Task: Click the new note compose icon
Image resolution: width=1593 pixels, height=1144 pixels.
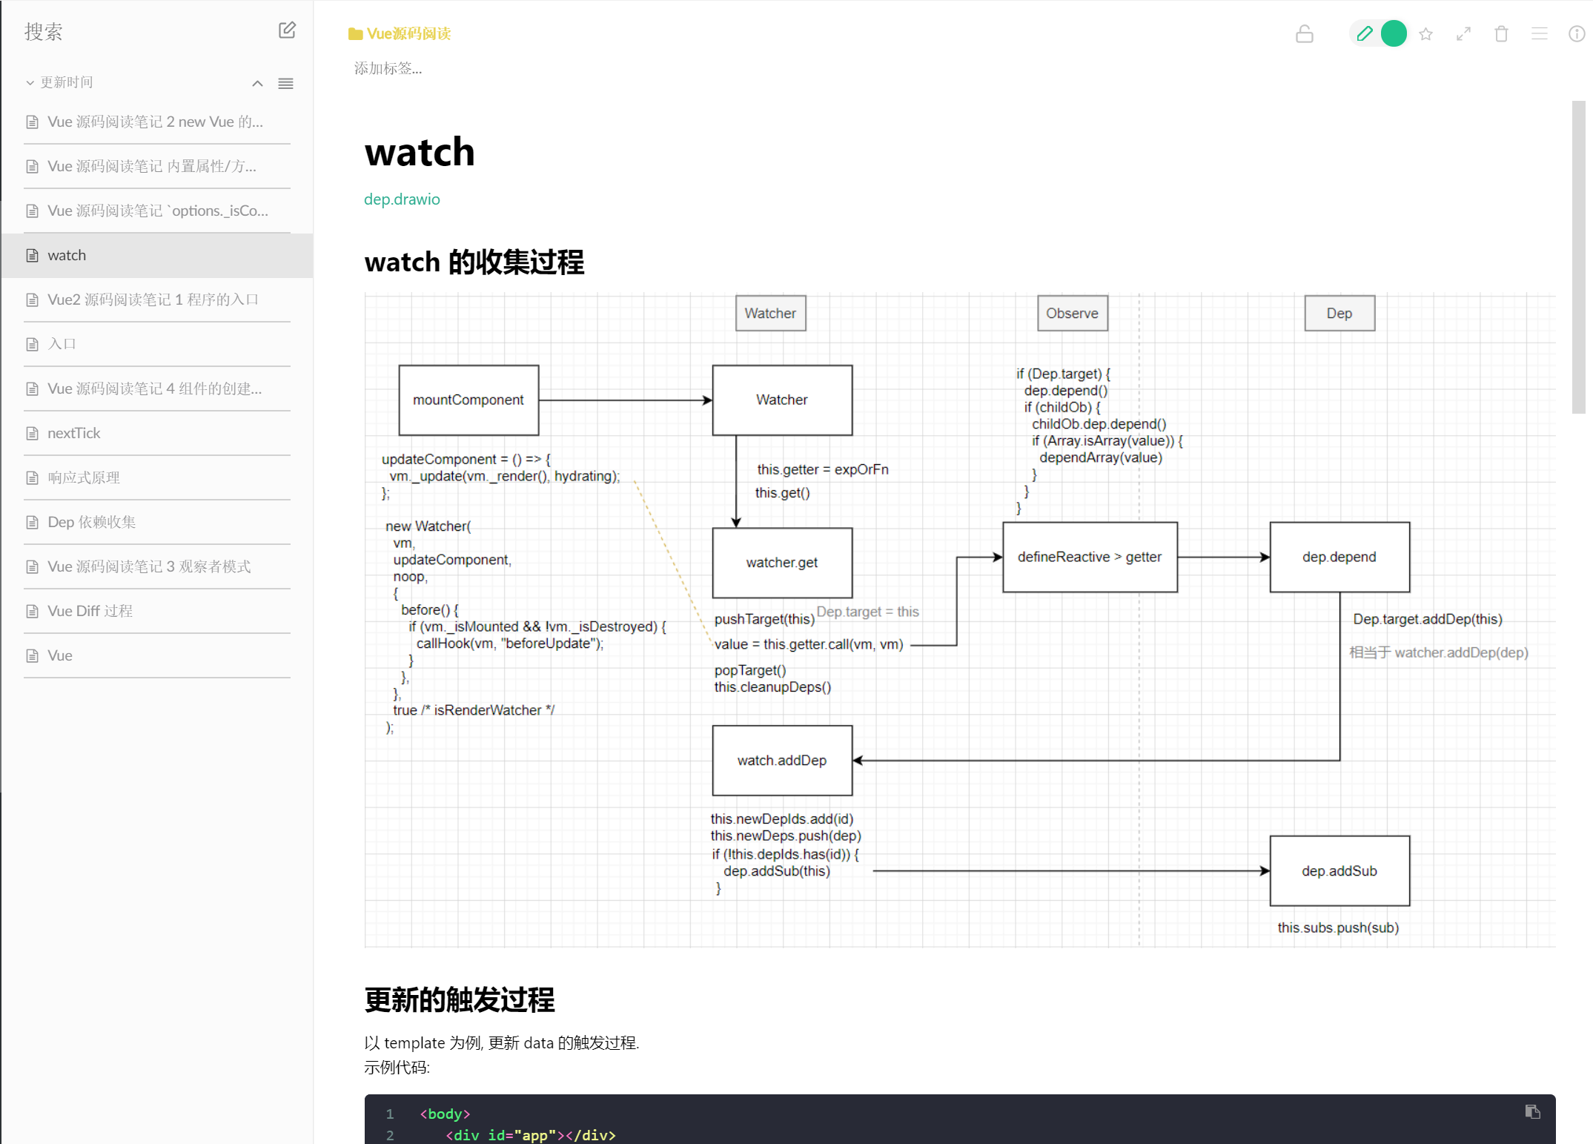Action: 287,30
